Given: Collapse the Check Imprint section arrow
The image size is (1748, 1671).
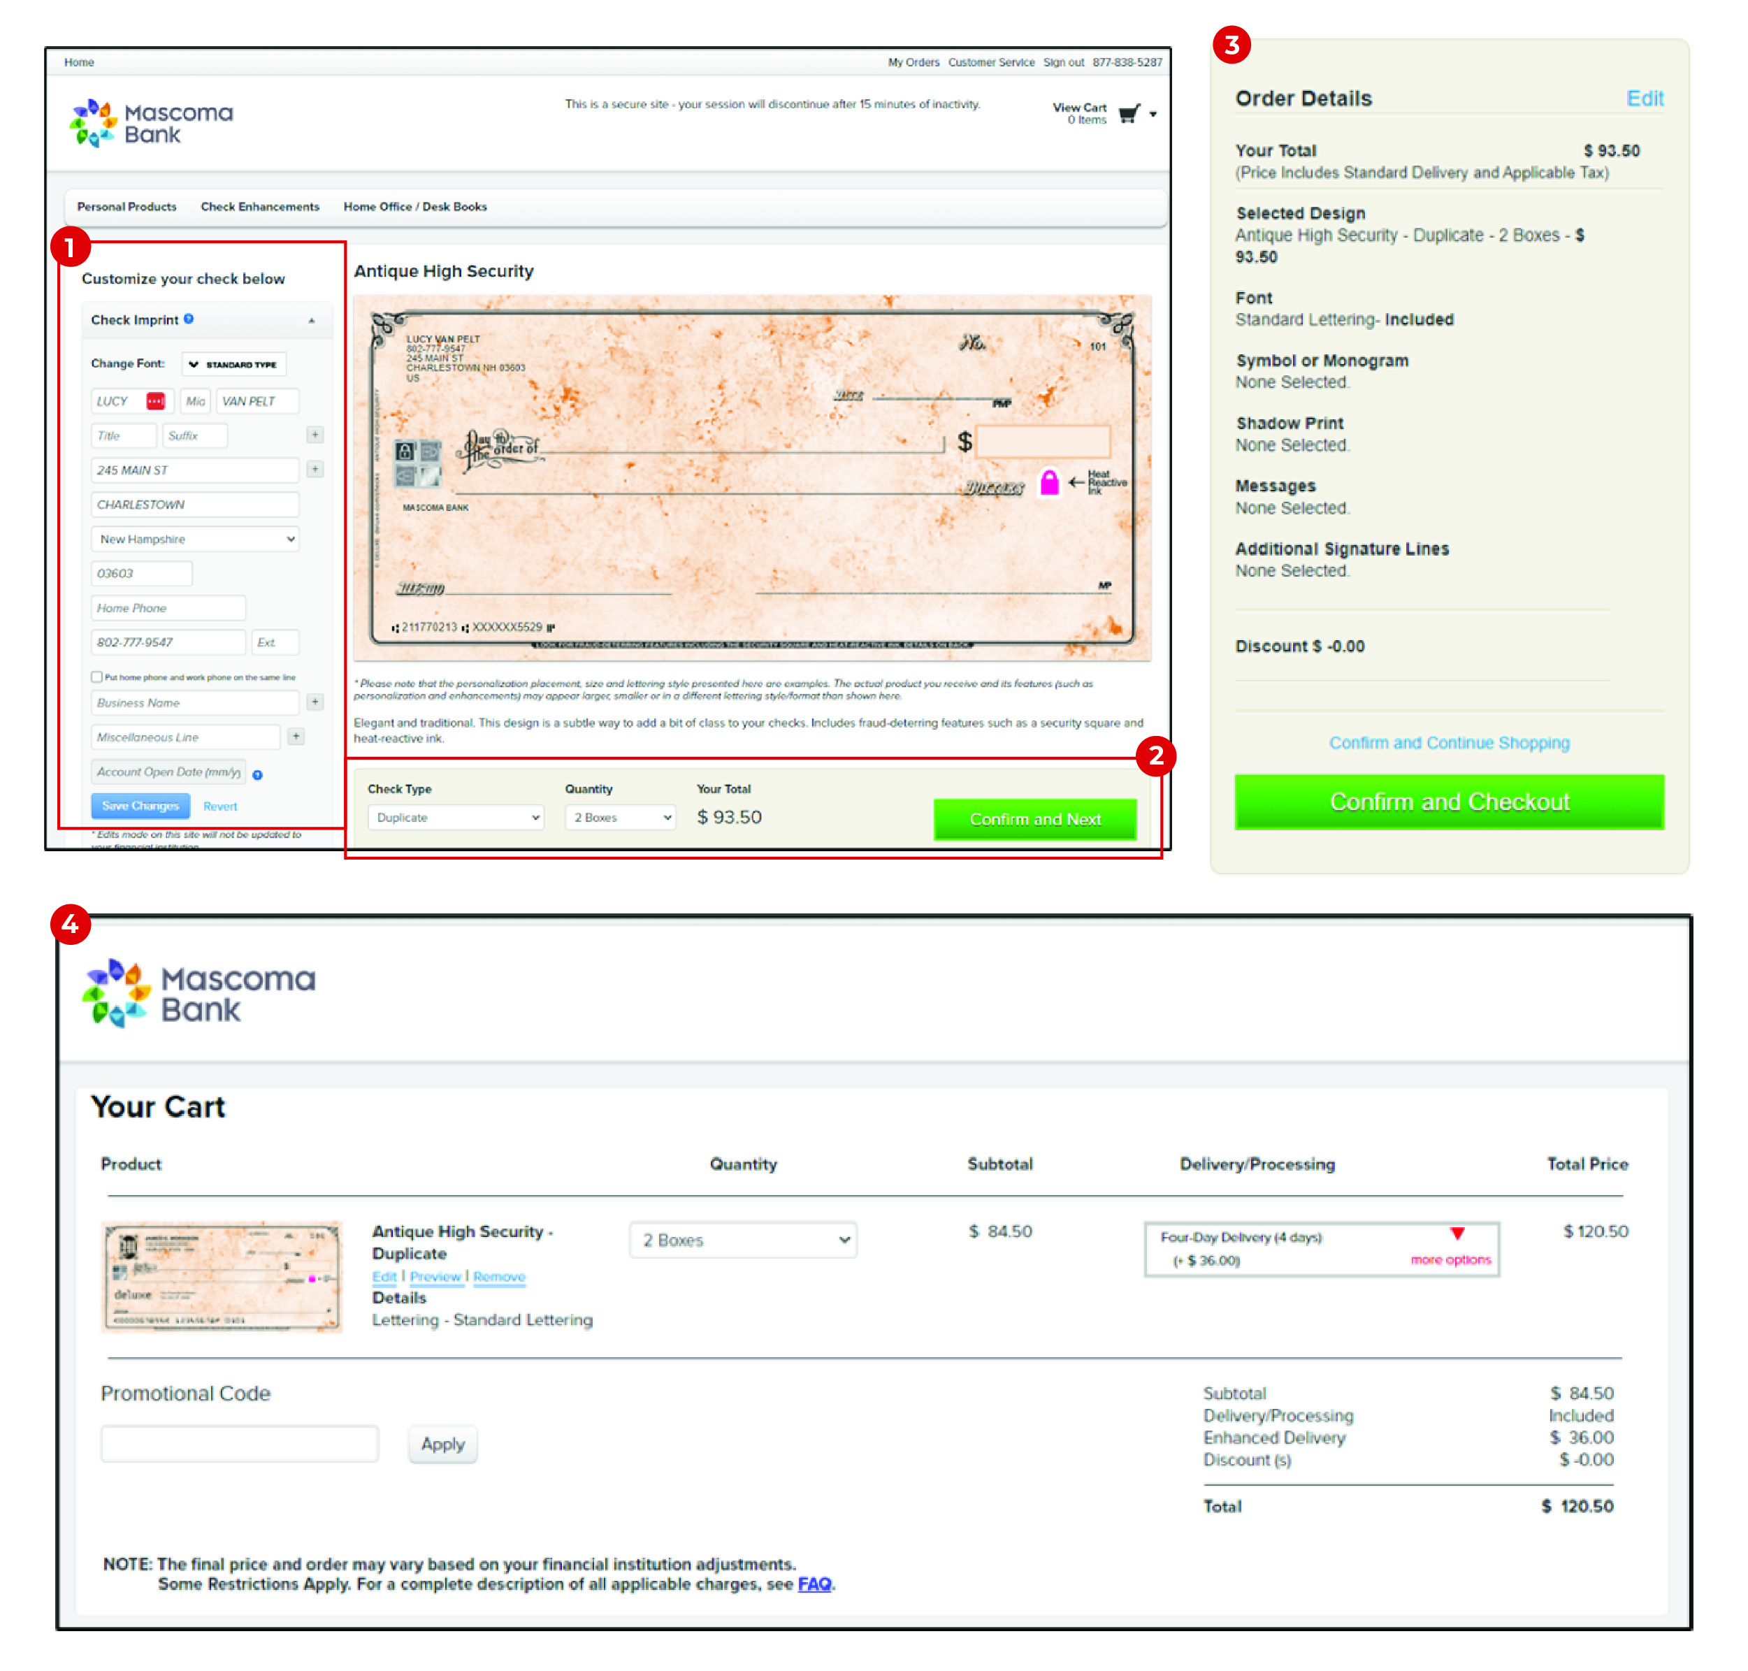Looking at the screenshot, I should coord(312,321).
